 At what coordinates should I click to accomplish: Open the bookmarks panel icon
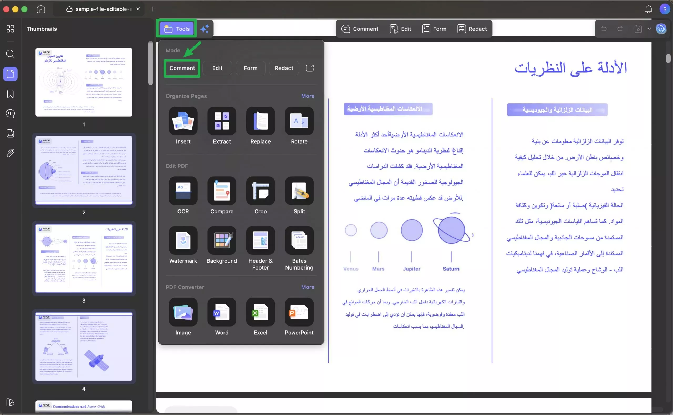[11, 94]
